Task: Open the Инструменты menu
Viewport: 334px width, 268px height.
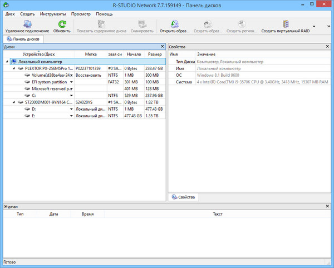Action: pyautogui.click(x=53, y=13)
